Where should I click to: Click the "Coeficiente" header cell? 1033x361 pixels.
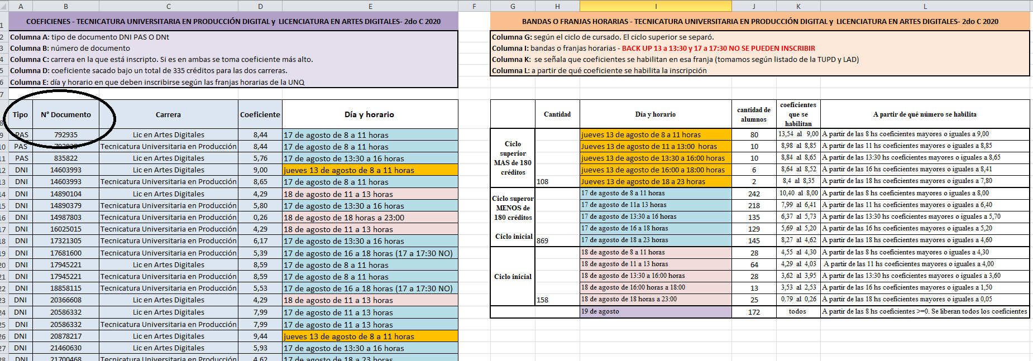260,114
